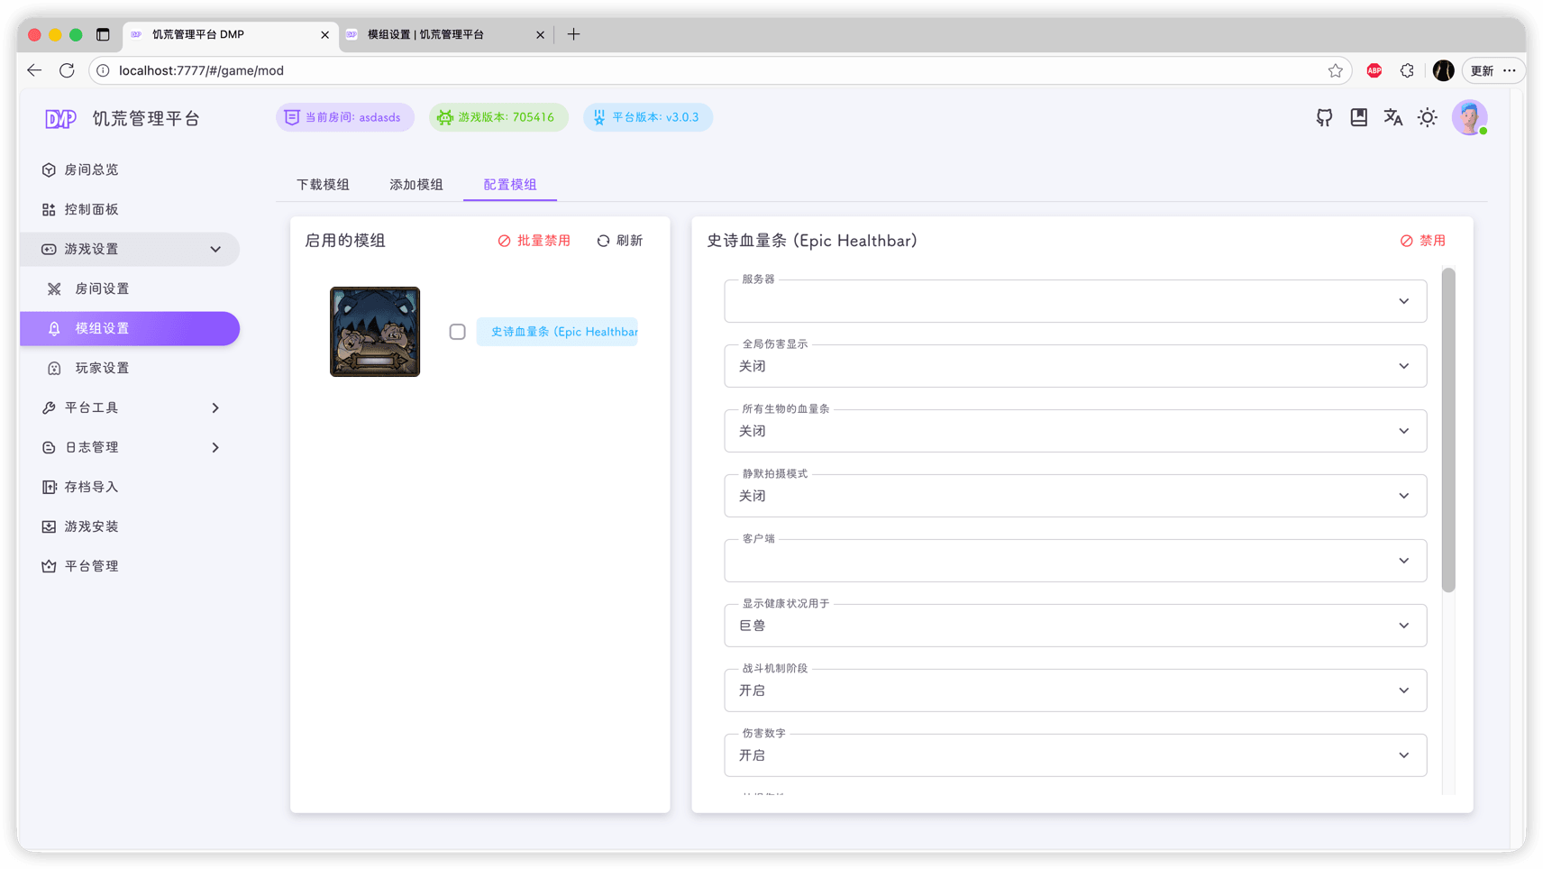Screen dimensions: 1543x869
Task: Check the 史诗血量条 mod checkbox
Action: coord(457,332)
